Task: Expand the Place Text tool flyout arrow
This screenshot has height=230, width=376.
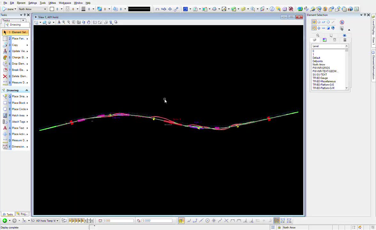Action: point(27,128)
